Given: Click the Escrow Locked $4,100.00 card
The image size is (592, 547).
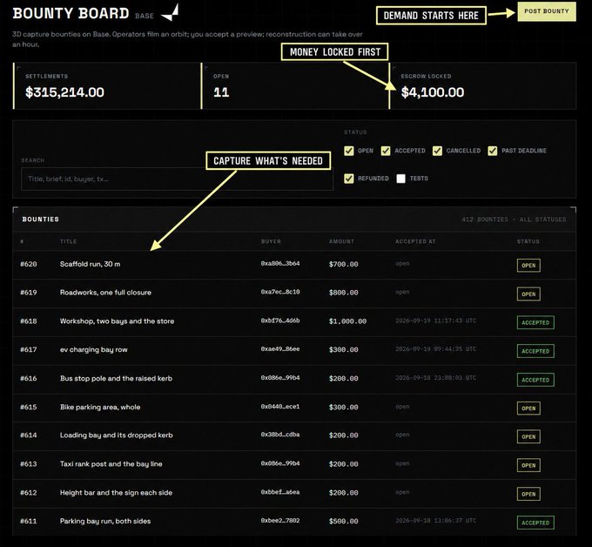Looking at the screenshot, I should click(x=482, y=86).
